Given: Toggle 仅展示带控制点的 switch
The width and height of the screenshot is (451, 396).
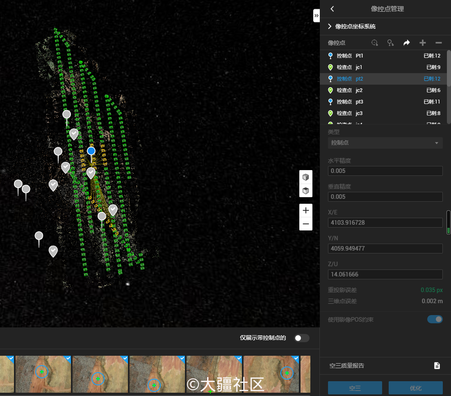Looking at the screenshot, I should pos(302,338).
